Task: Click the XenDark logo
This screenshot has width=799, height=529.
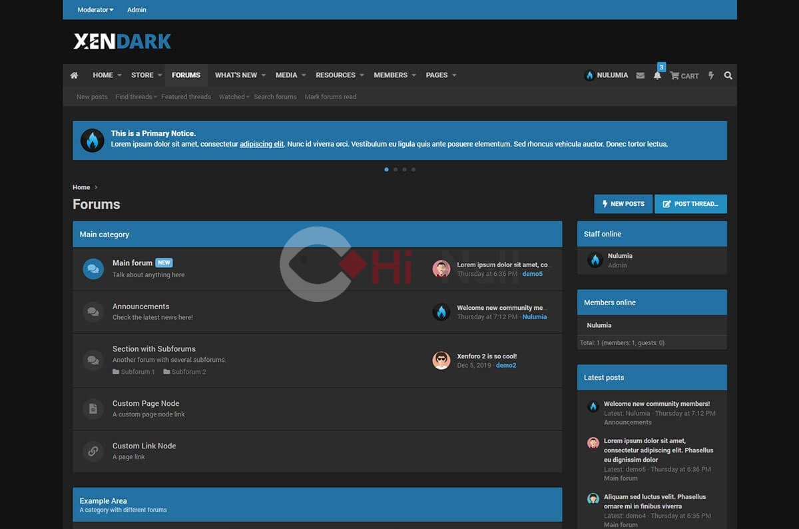Action: [122, 41]
